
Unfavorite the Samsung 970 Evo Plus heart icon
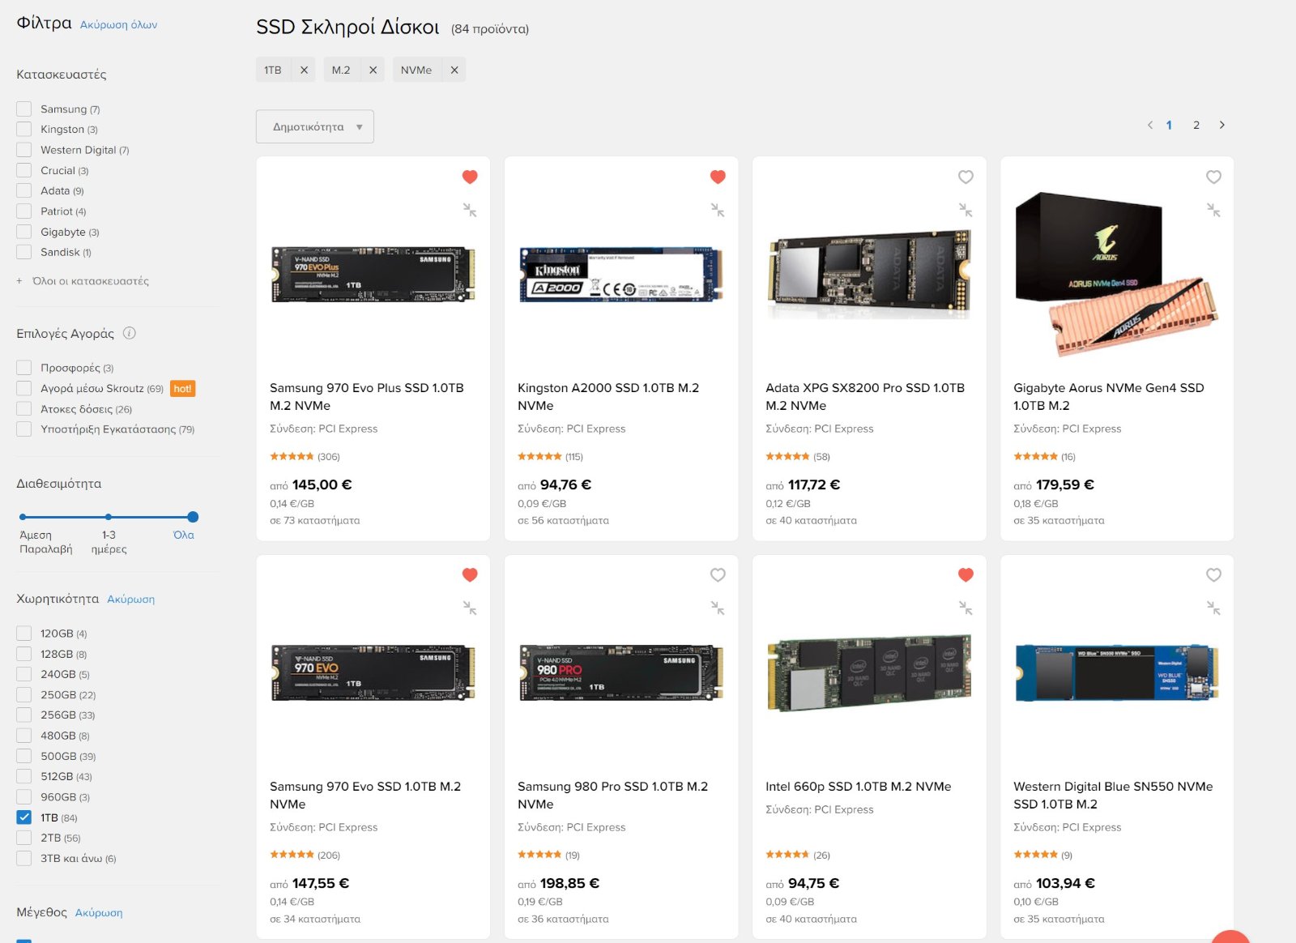470,177
